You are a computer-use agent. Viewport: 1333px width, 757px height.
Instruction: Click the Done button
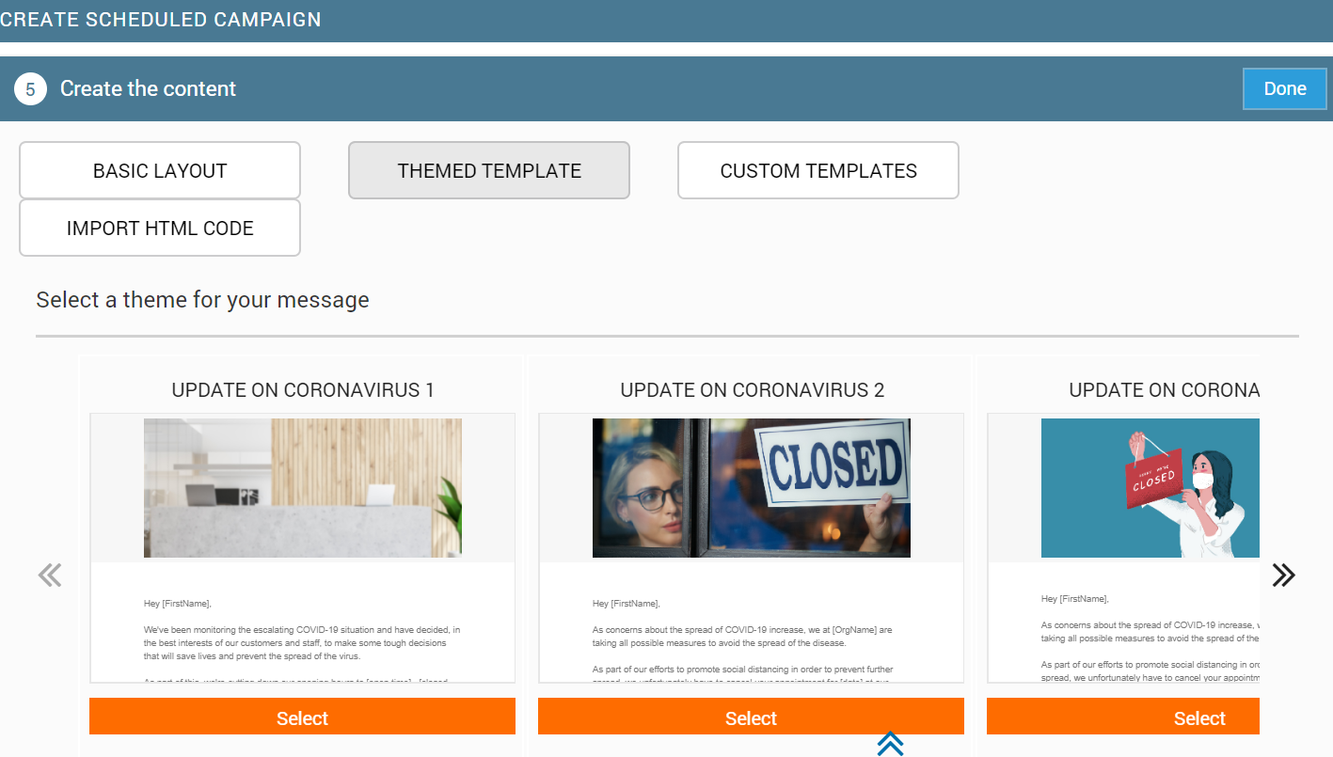click(1285, 89)
